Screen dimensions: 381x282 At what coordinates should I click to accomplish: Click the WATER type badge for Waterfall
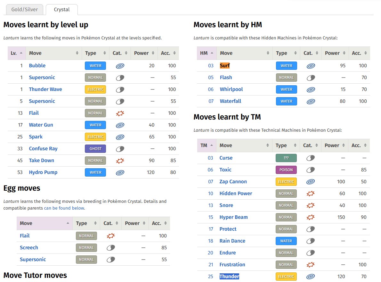287,101
